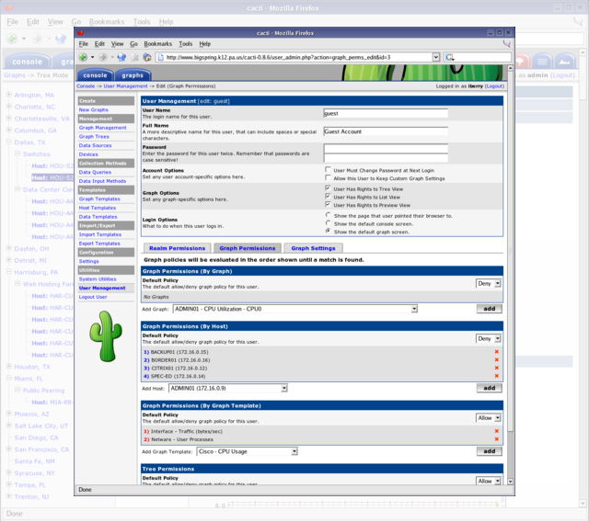Screen dimensions: 589x522
Task: Open the Data Sources sidebar link
Action: (95, 145)
